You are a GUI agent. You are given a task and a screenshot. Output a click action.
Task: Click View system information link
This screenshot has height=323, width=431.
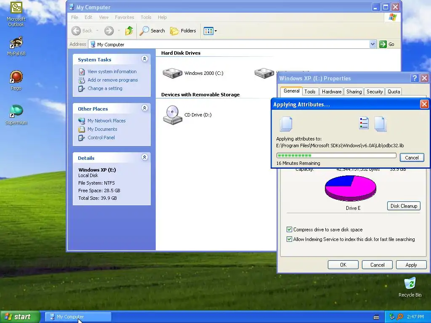click(112, 71)
